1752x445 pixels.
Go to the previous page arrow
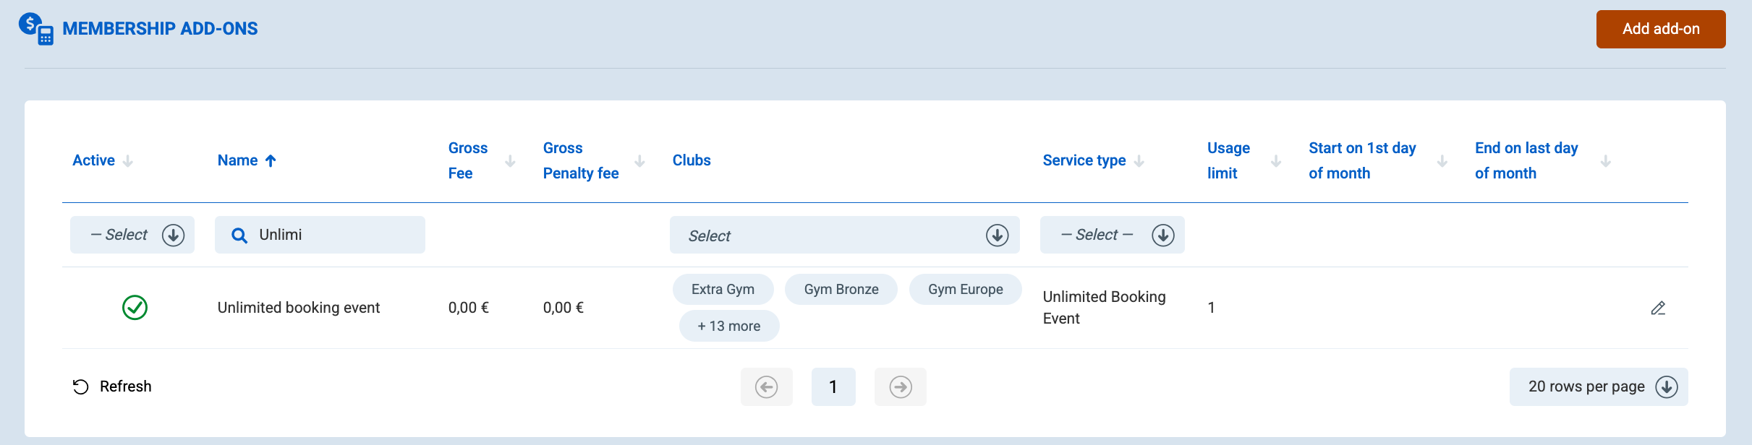767,386
